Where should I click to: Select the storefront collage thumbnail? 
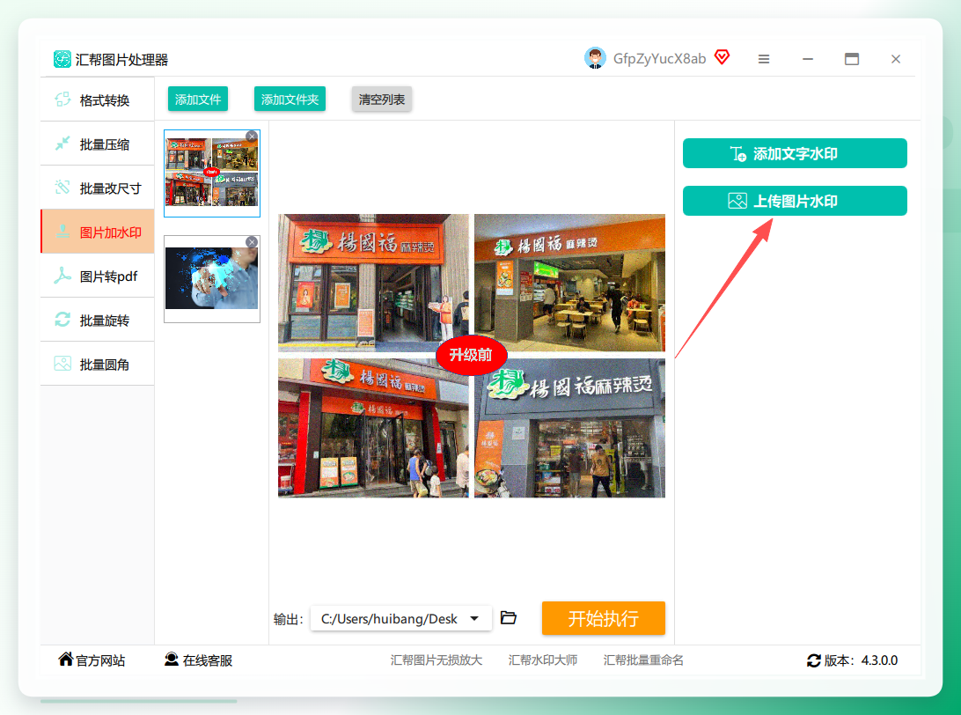click(212, 173)
